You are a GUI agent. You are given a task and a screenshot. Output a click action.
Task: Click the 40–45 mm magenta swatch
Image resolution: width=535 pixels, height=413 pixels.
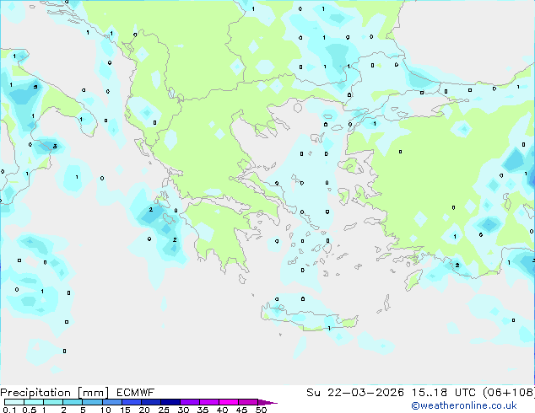click(x=229, y=402)
